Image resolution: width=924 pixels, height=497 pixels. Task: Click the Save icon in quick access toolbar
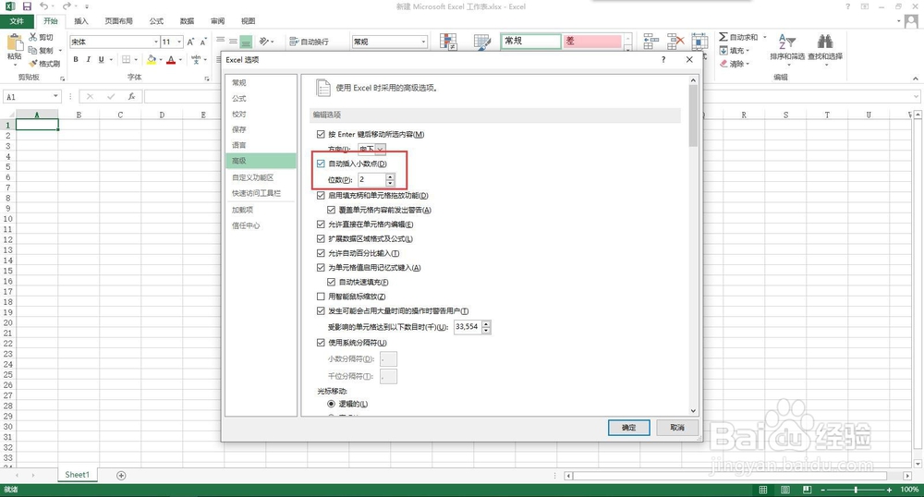(x=27, y=6)
